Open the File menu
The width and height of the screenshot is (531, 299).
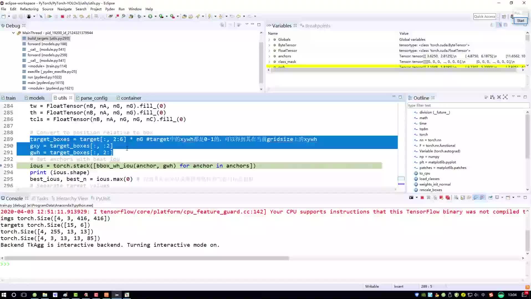pos(4,9)
